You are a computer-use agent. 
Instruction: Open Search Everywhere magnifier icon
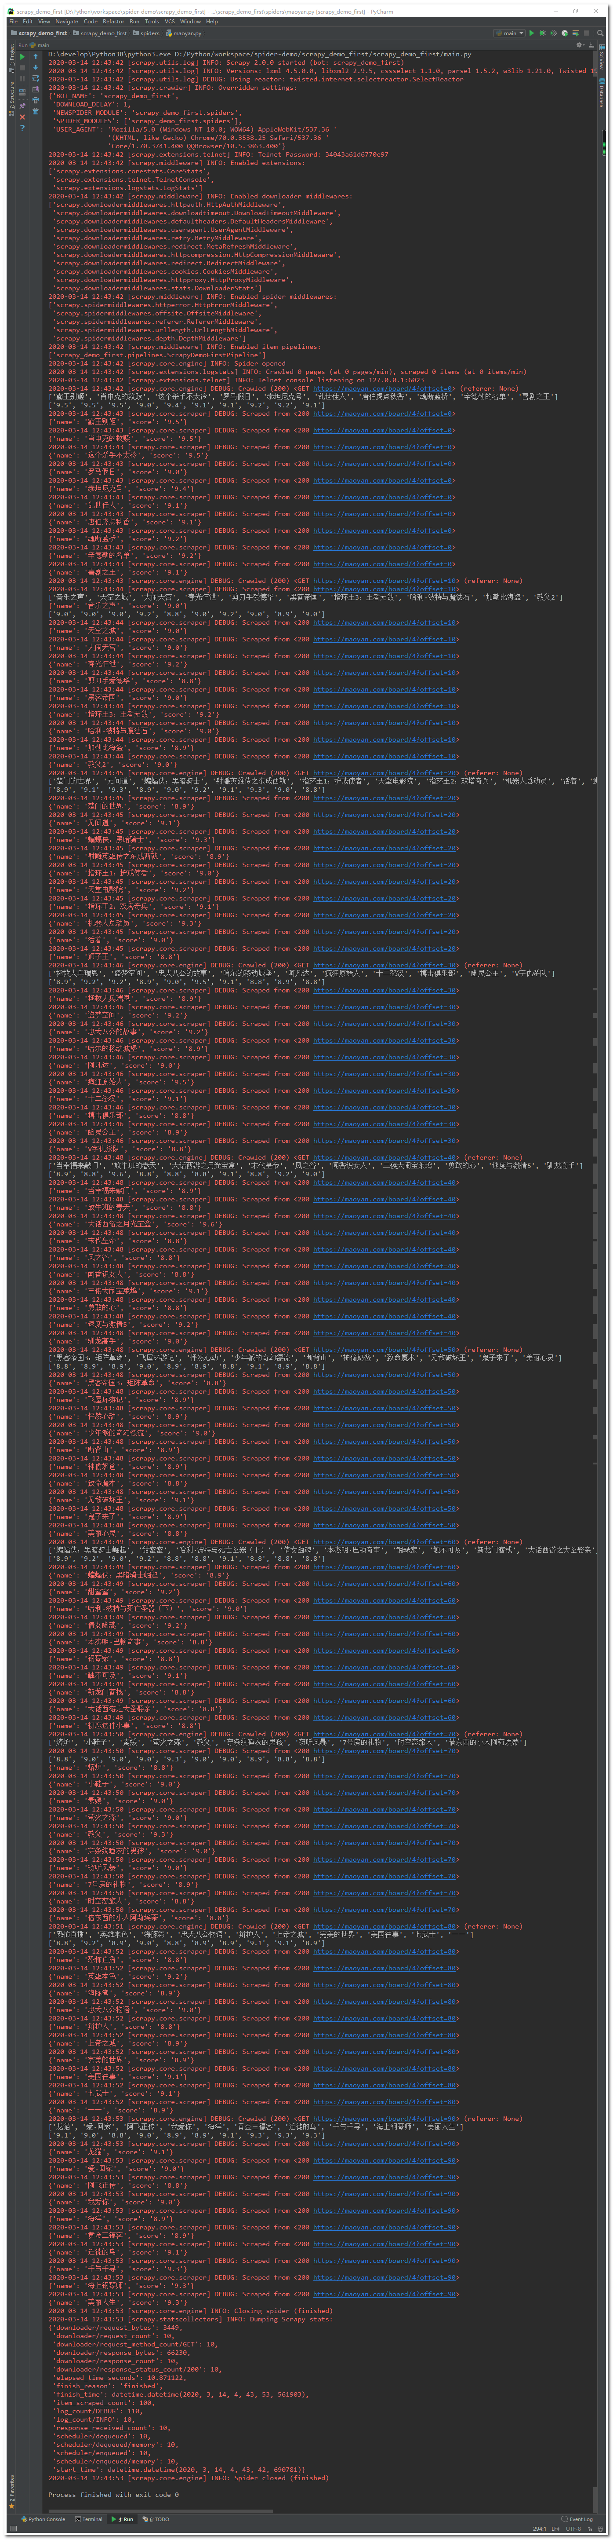pos(600,33)
